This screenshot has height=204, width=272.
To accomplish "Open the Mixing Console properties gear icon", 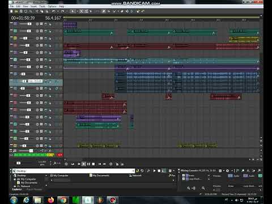I will (227, 171).
